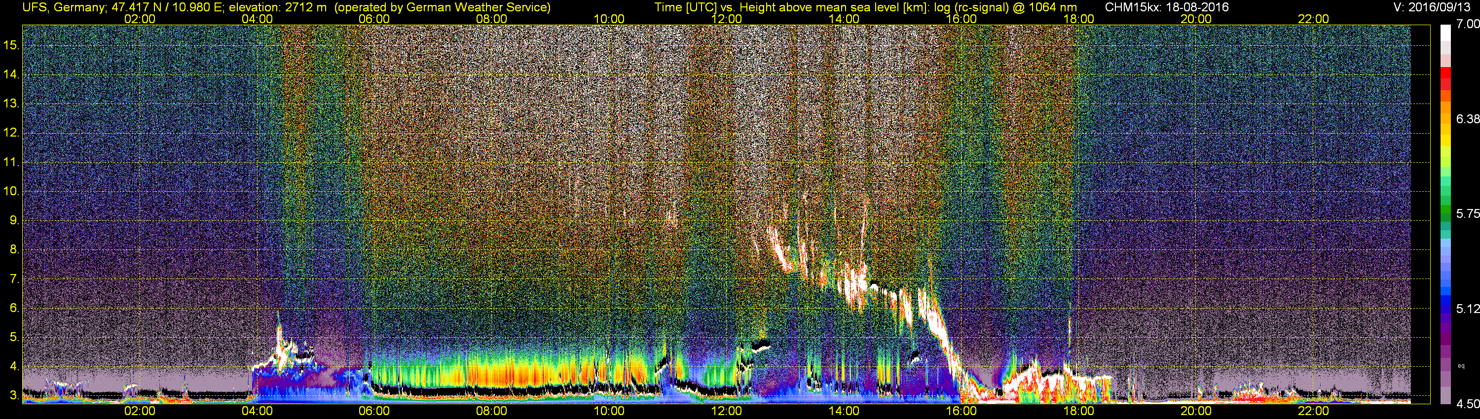Image resolution: width=1480 pixels, height=419 pixels.
Task: Click the 12 km height axis label
Action: (x=11, y=133)
